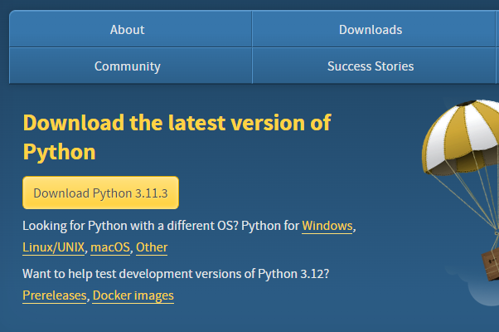Image resolution: width=499 pixels, height=332 pixels.
Task: Click the Download Python 3.11.3 button
Action: pyautogui.click(x=100, y=193)
